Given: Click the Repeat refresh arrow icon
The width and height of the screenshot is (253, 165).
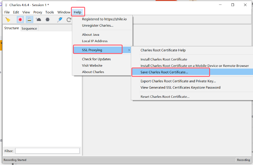Looking at the screenshot, I should coord(69,20).
